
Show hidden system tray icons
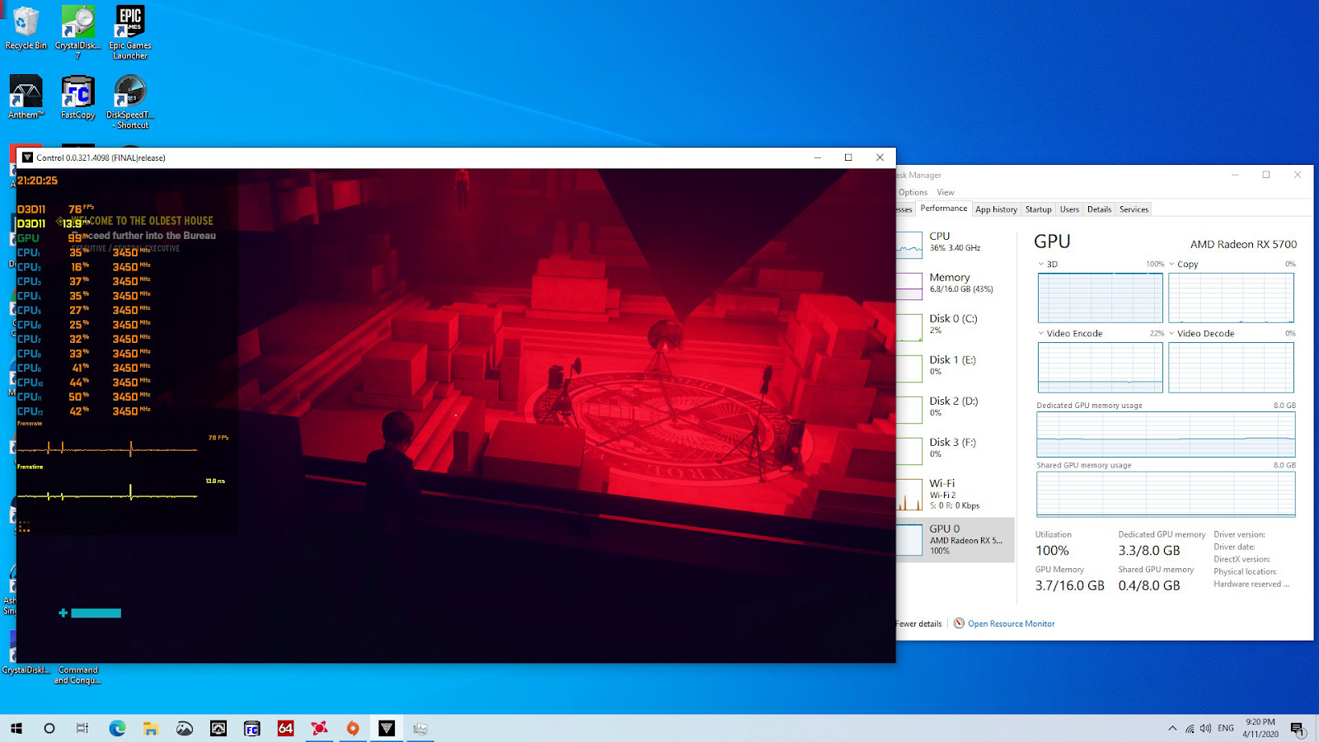point(1172,729)
